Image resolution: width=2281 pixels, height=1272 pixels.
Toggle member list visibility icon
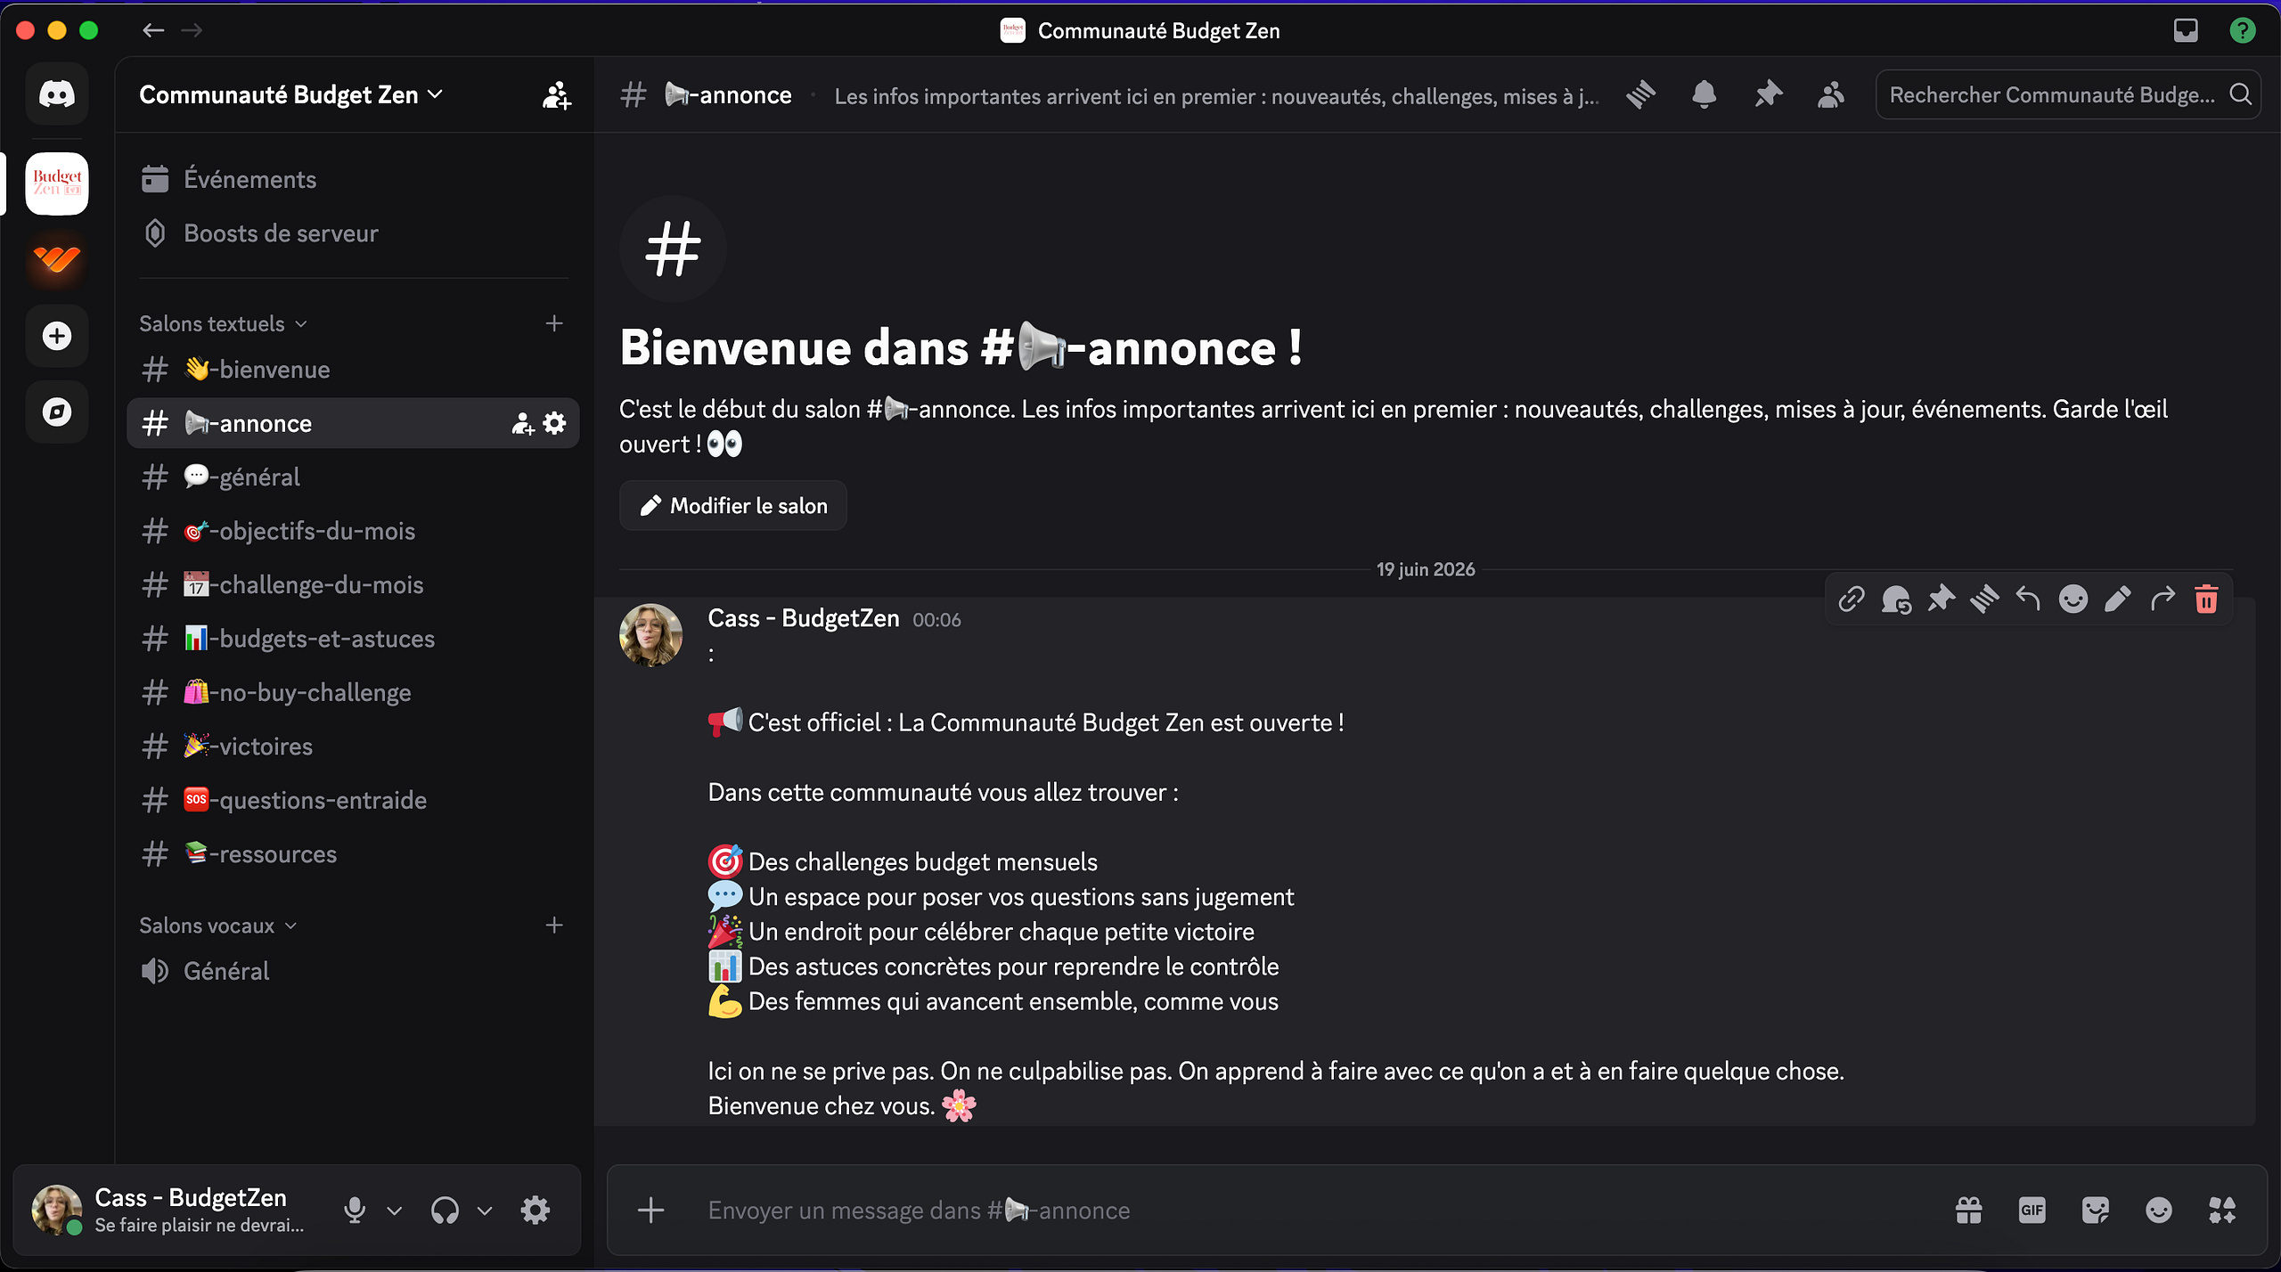(1830, 94)
